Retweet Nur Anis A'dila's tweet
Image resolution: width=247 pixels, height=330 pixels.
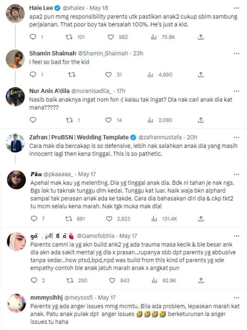tap(69, 120)
